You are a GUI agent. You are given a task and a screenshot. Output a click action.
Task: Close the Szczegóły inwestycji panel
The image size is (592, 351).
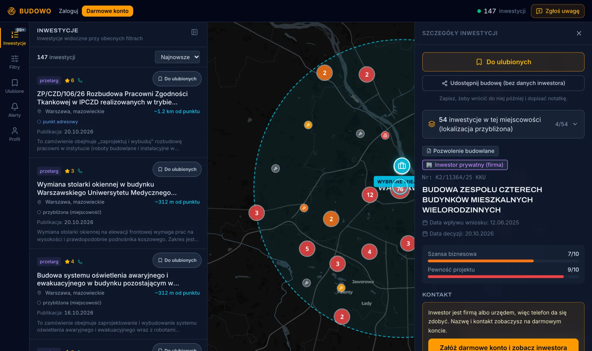pyautogui.click(x=579, y=33)
